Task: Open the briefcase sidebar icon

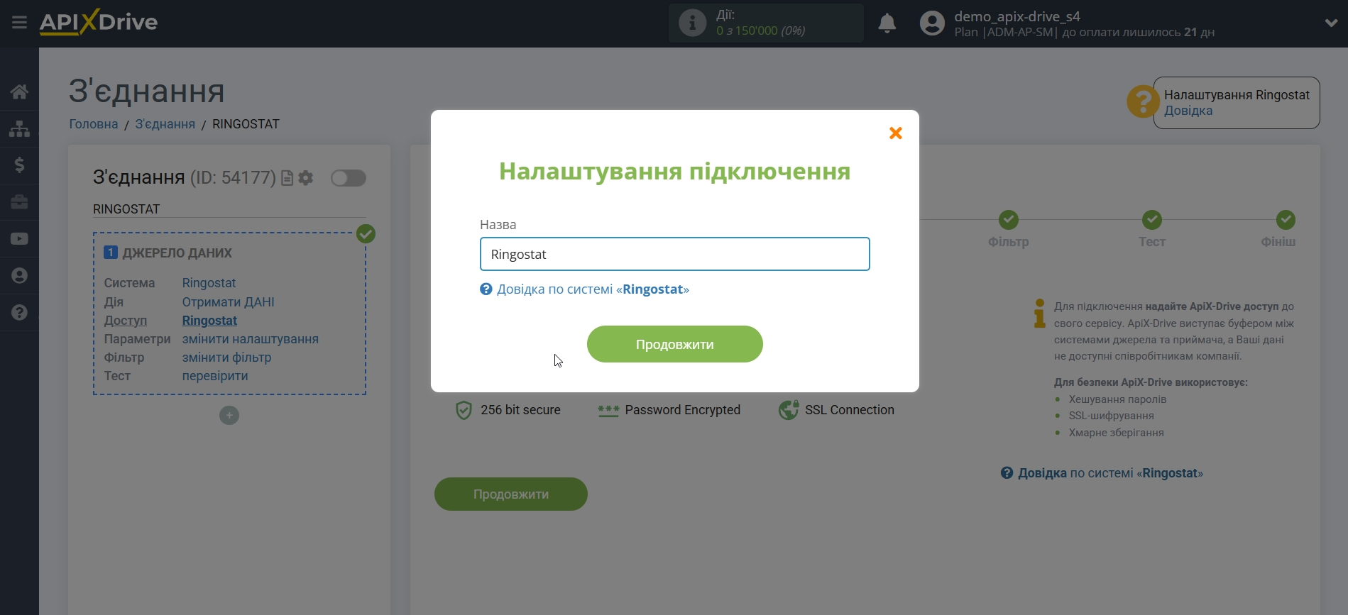Action: point(19,202)
